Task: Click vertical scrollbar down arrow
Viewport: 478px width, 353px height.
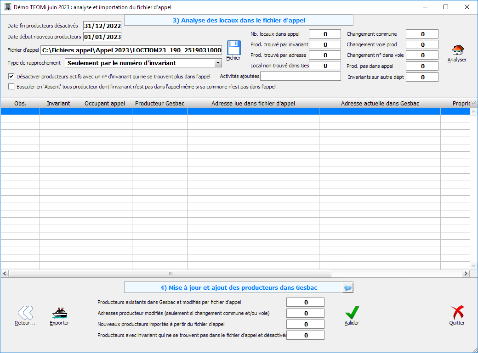Action: [474, 265]
